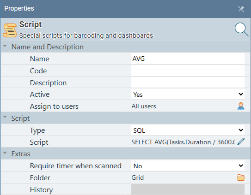Click the Type property label

37,130
